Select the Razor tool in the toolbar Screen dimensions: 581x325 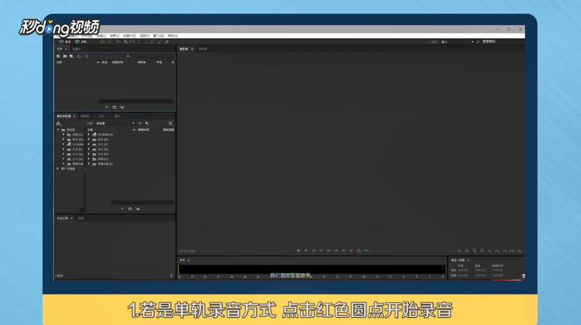(125, 42)
